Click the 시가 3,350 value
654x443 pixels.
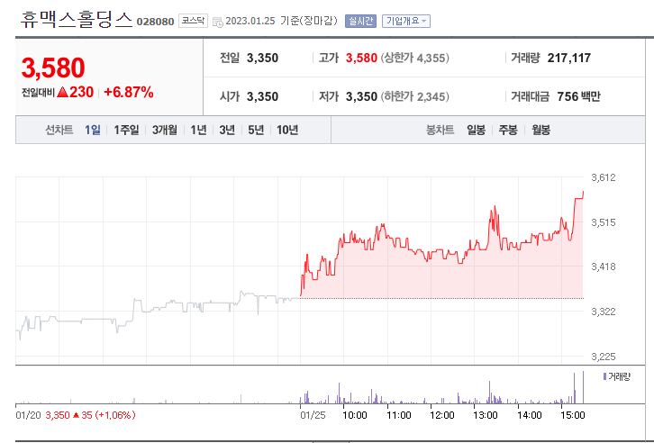[x=262, y=96]
